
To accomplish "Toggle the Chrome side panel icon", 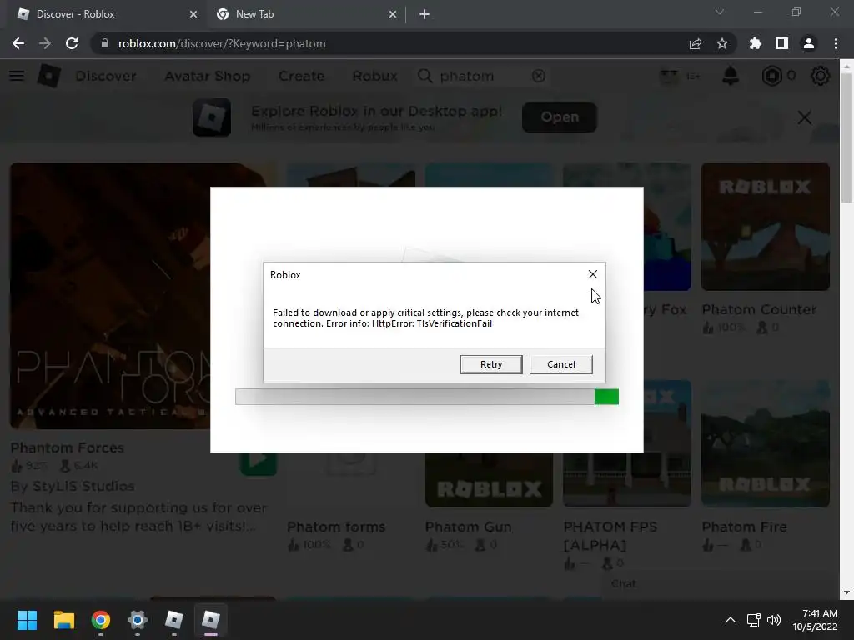I will [781, 43].
